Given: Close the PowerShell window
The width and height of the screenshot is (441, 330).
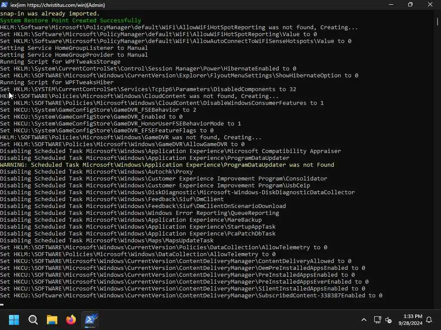Looking at the screenshot, I should click(x=430, y=5).
